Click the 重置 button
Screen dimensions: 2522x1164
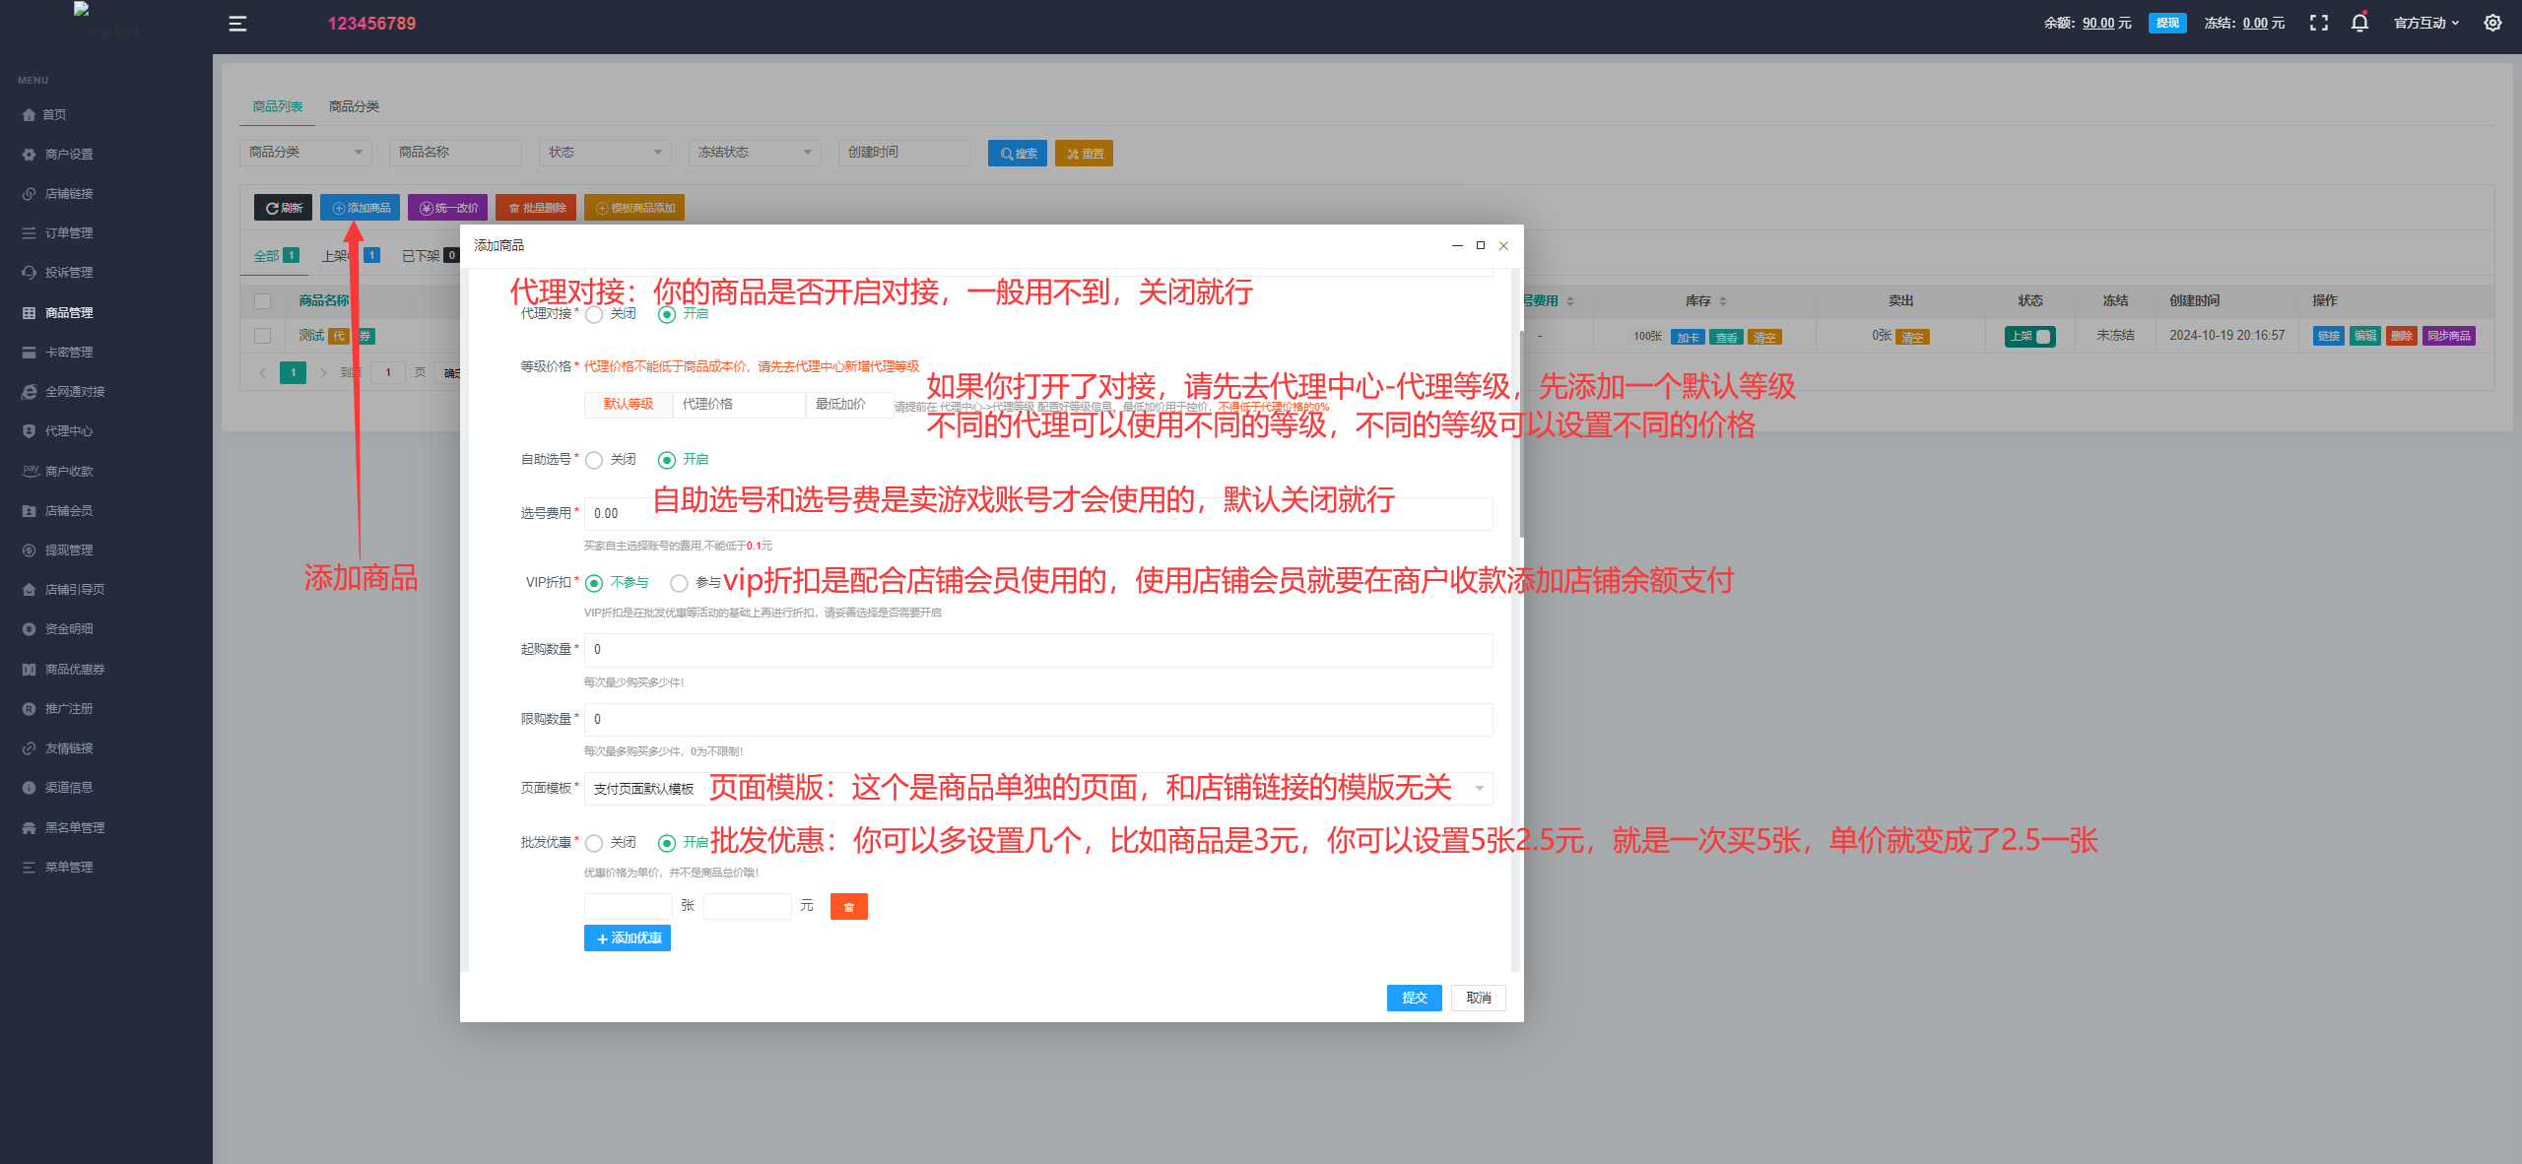1084,154
